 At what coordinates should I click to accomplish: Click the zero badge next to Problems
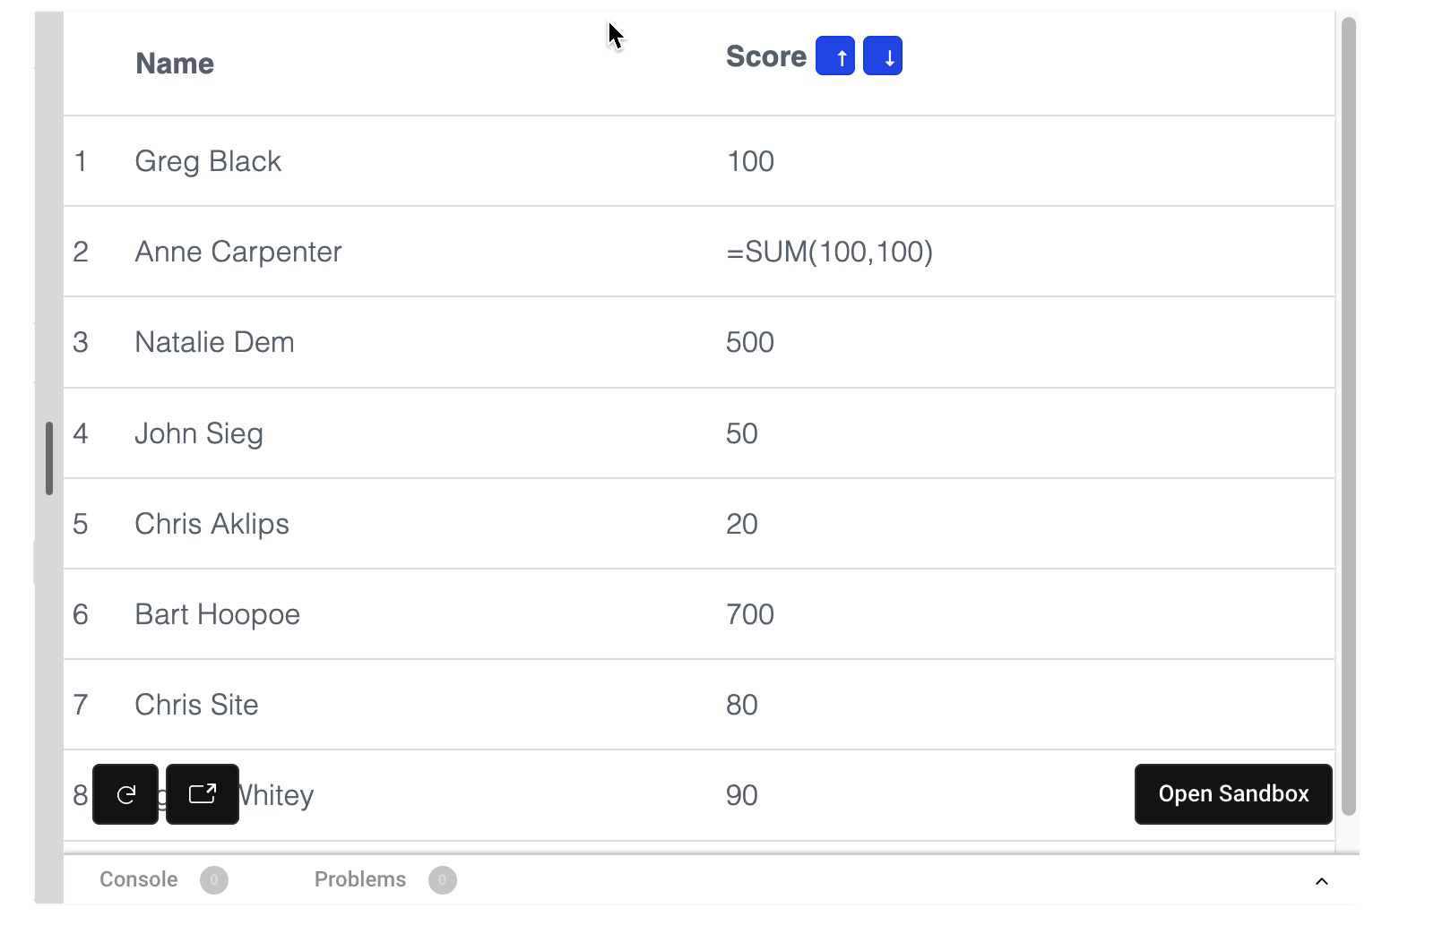coord(443,879)
